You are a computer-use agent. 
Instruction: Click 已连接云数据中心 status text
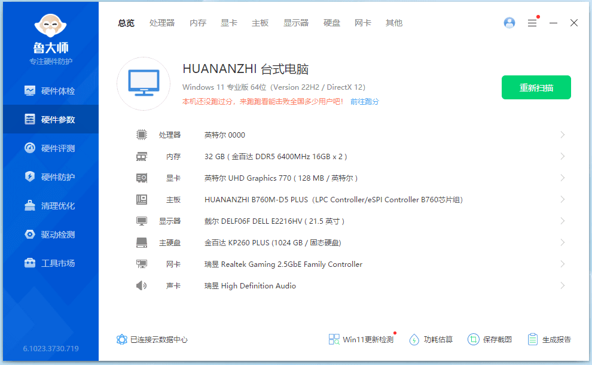pos(159,339)
